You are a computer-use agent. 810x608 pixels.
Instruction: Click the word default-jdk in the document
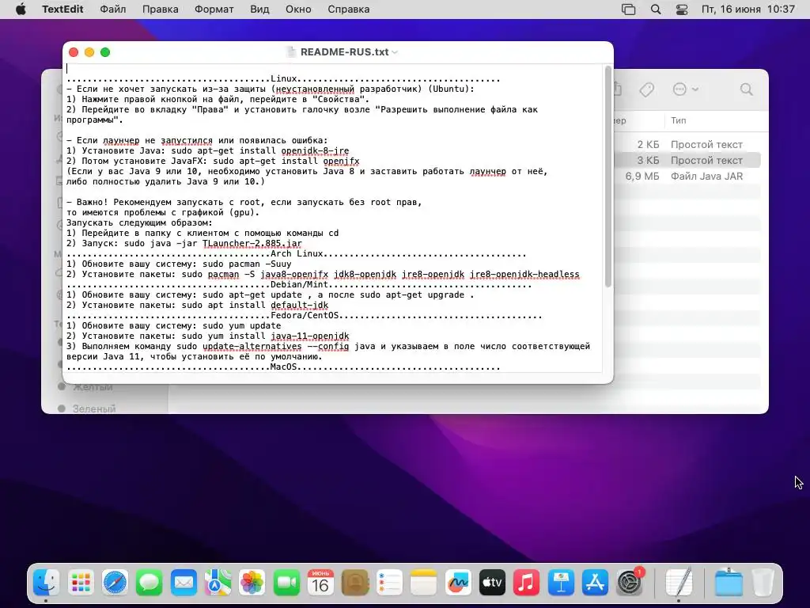(x=300, y=305)
